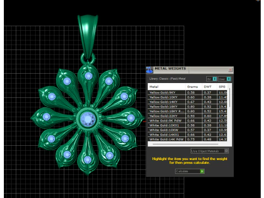The height and width of the screenshot is (198, 264).
Task: Enable the Use Object Materials checkbox
Action: [227, 151]
